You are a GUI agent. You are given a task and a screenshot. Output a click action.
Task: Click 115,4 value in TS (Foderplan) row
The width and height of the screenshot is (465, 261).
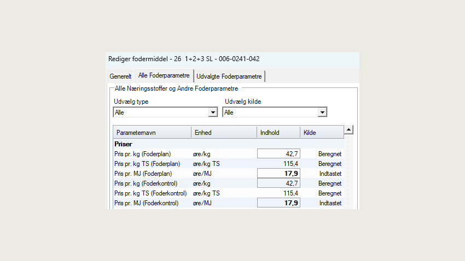[290, 164]
